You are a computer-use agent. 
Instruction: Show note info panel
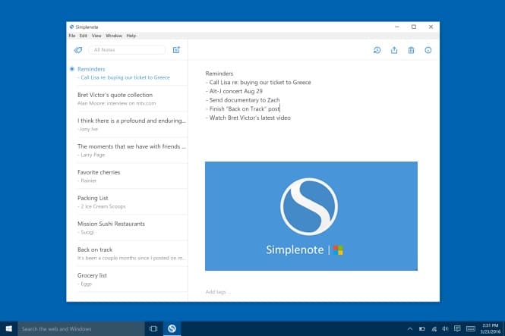428,50
